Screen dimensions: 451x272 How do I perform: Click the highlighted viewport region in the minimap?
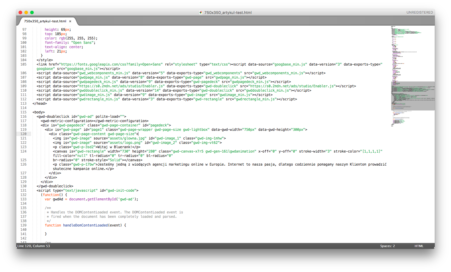pyautogui.click(x=413, y=96)
